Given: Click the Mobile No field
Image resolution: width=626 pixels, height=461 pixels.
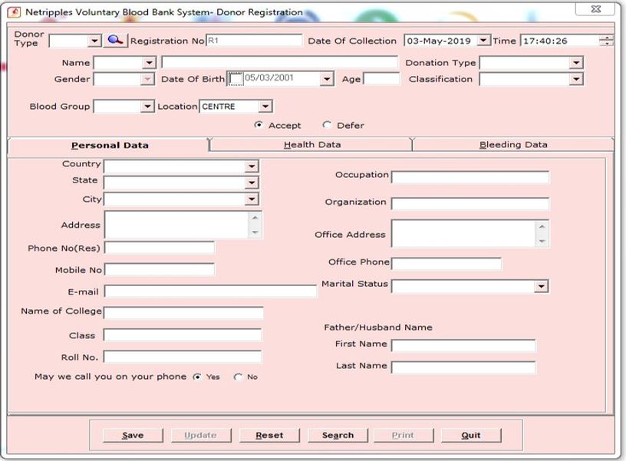Looking at the screenshot, I should (160, 270).
